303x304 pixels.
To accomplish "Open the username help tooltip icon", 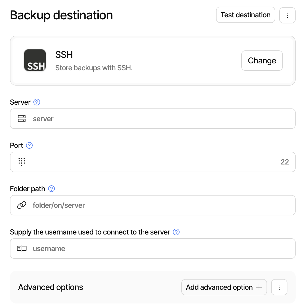I will (176, 232).
